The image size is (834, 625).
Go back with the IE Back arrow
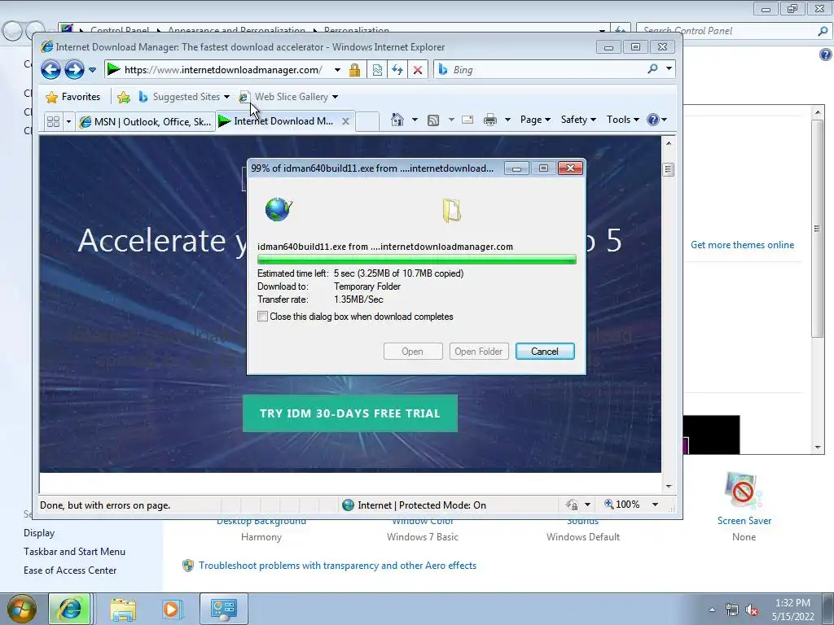(50, 70)
